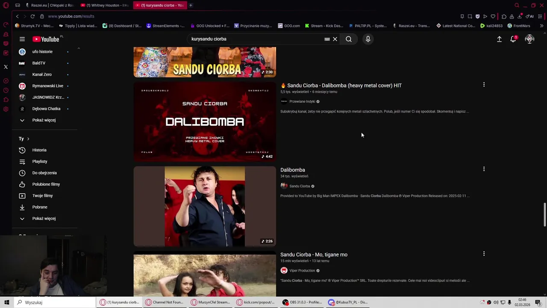Image resolution: width=547 pixels, height=308 pixels.
Task: Open Playlisty in the sidebar
Action: coord(40,161)
